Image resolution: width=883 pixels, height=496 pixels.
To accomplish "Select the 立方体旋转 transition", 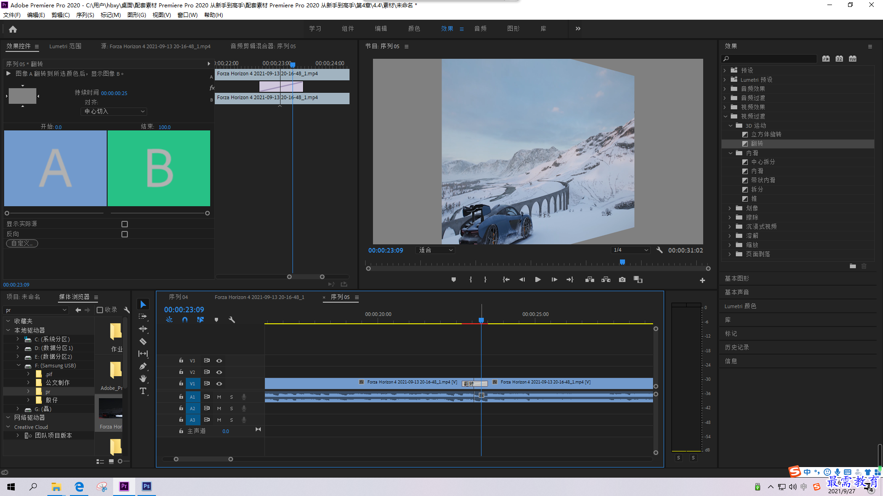I will point(766,134).
